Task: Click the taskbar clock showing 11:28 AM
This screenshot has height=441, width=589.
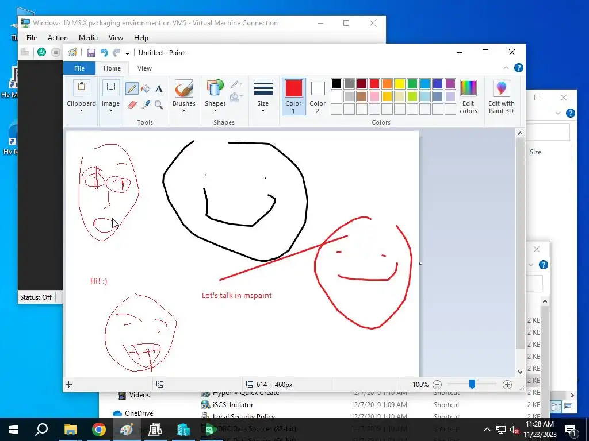Action: [x=540, y=430]
